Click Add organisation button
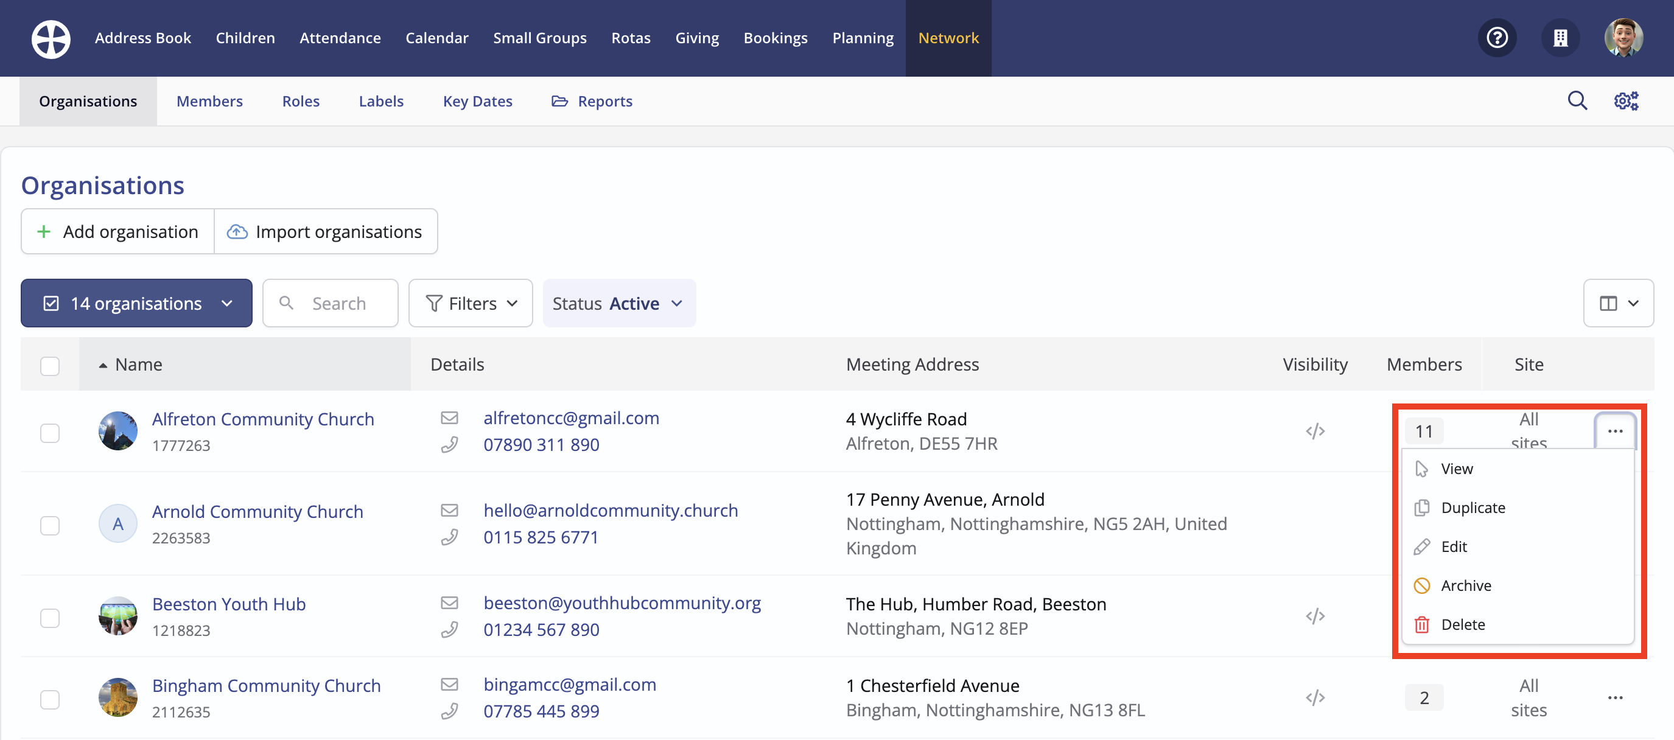Viewport: 1674px width, 740px height. pos(117,231)
